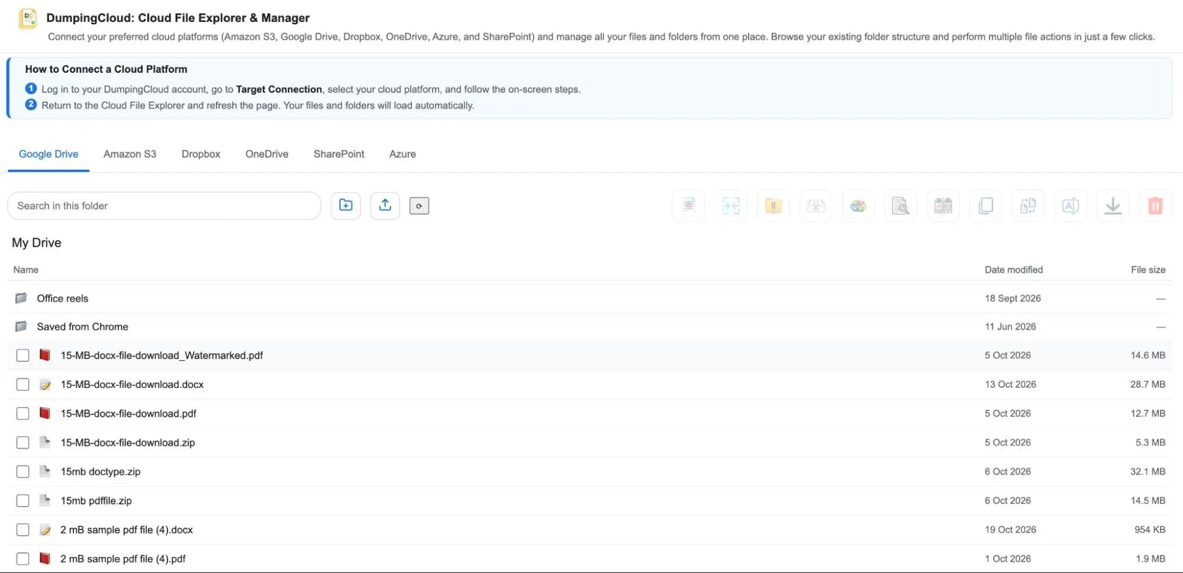Click the 15mb doctype.zip file name
This screenshot has height=573, width=1183.
(x=101, y=471)
